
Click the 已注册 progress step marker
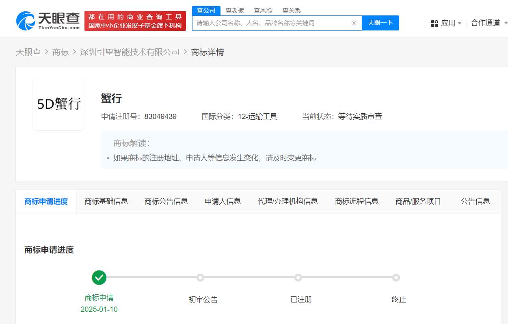pyautogui.click(x=298, y=278)
